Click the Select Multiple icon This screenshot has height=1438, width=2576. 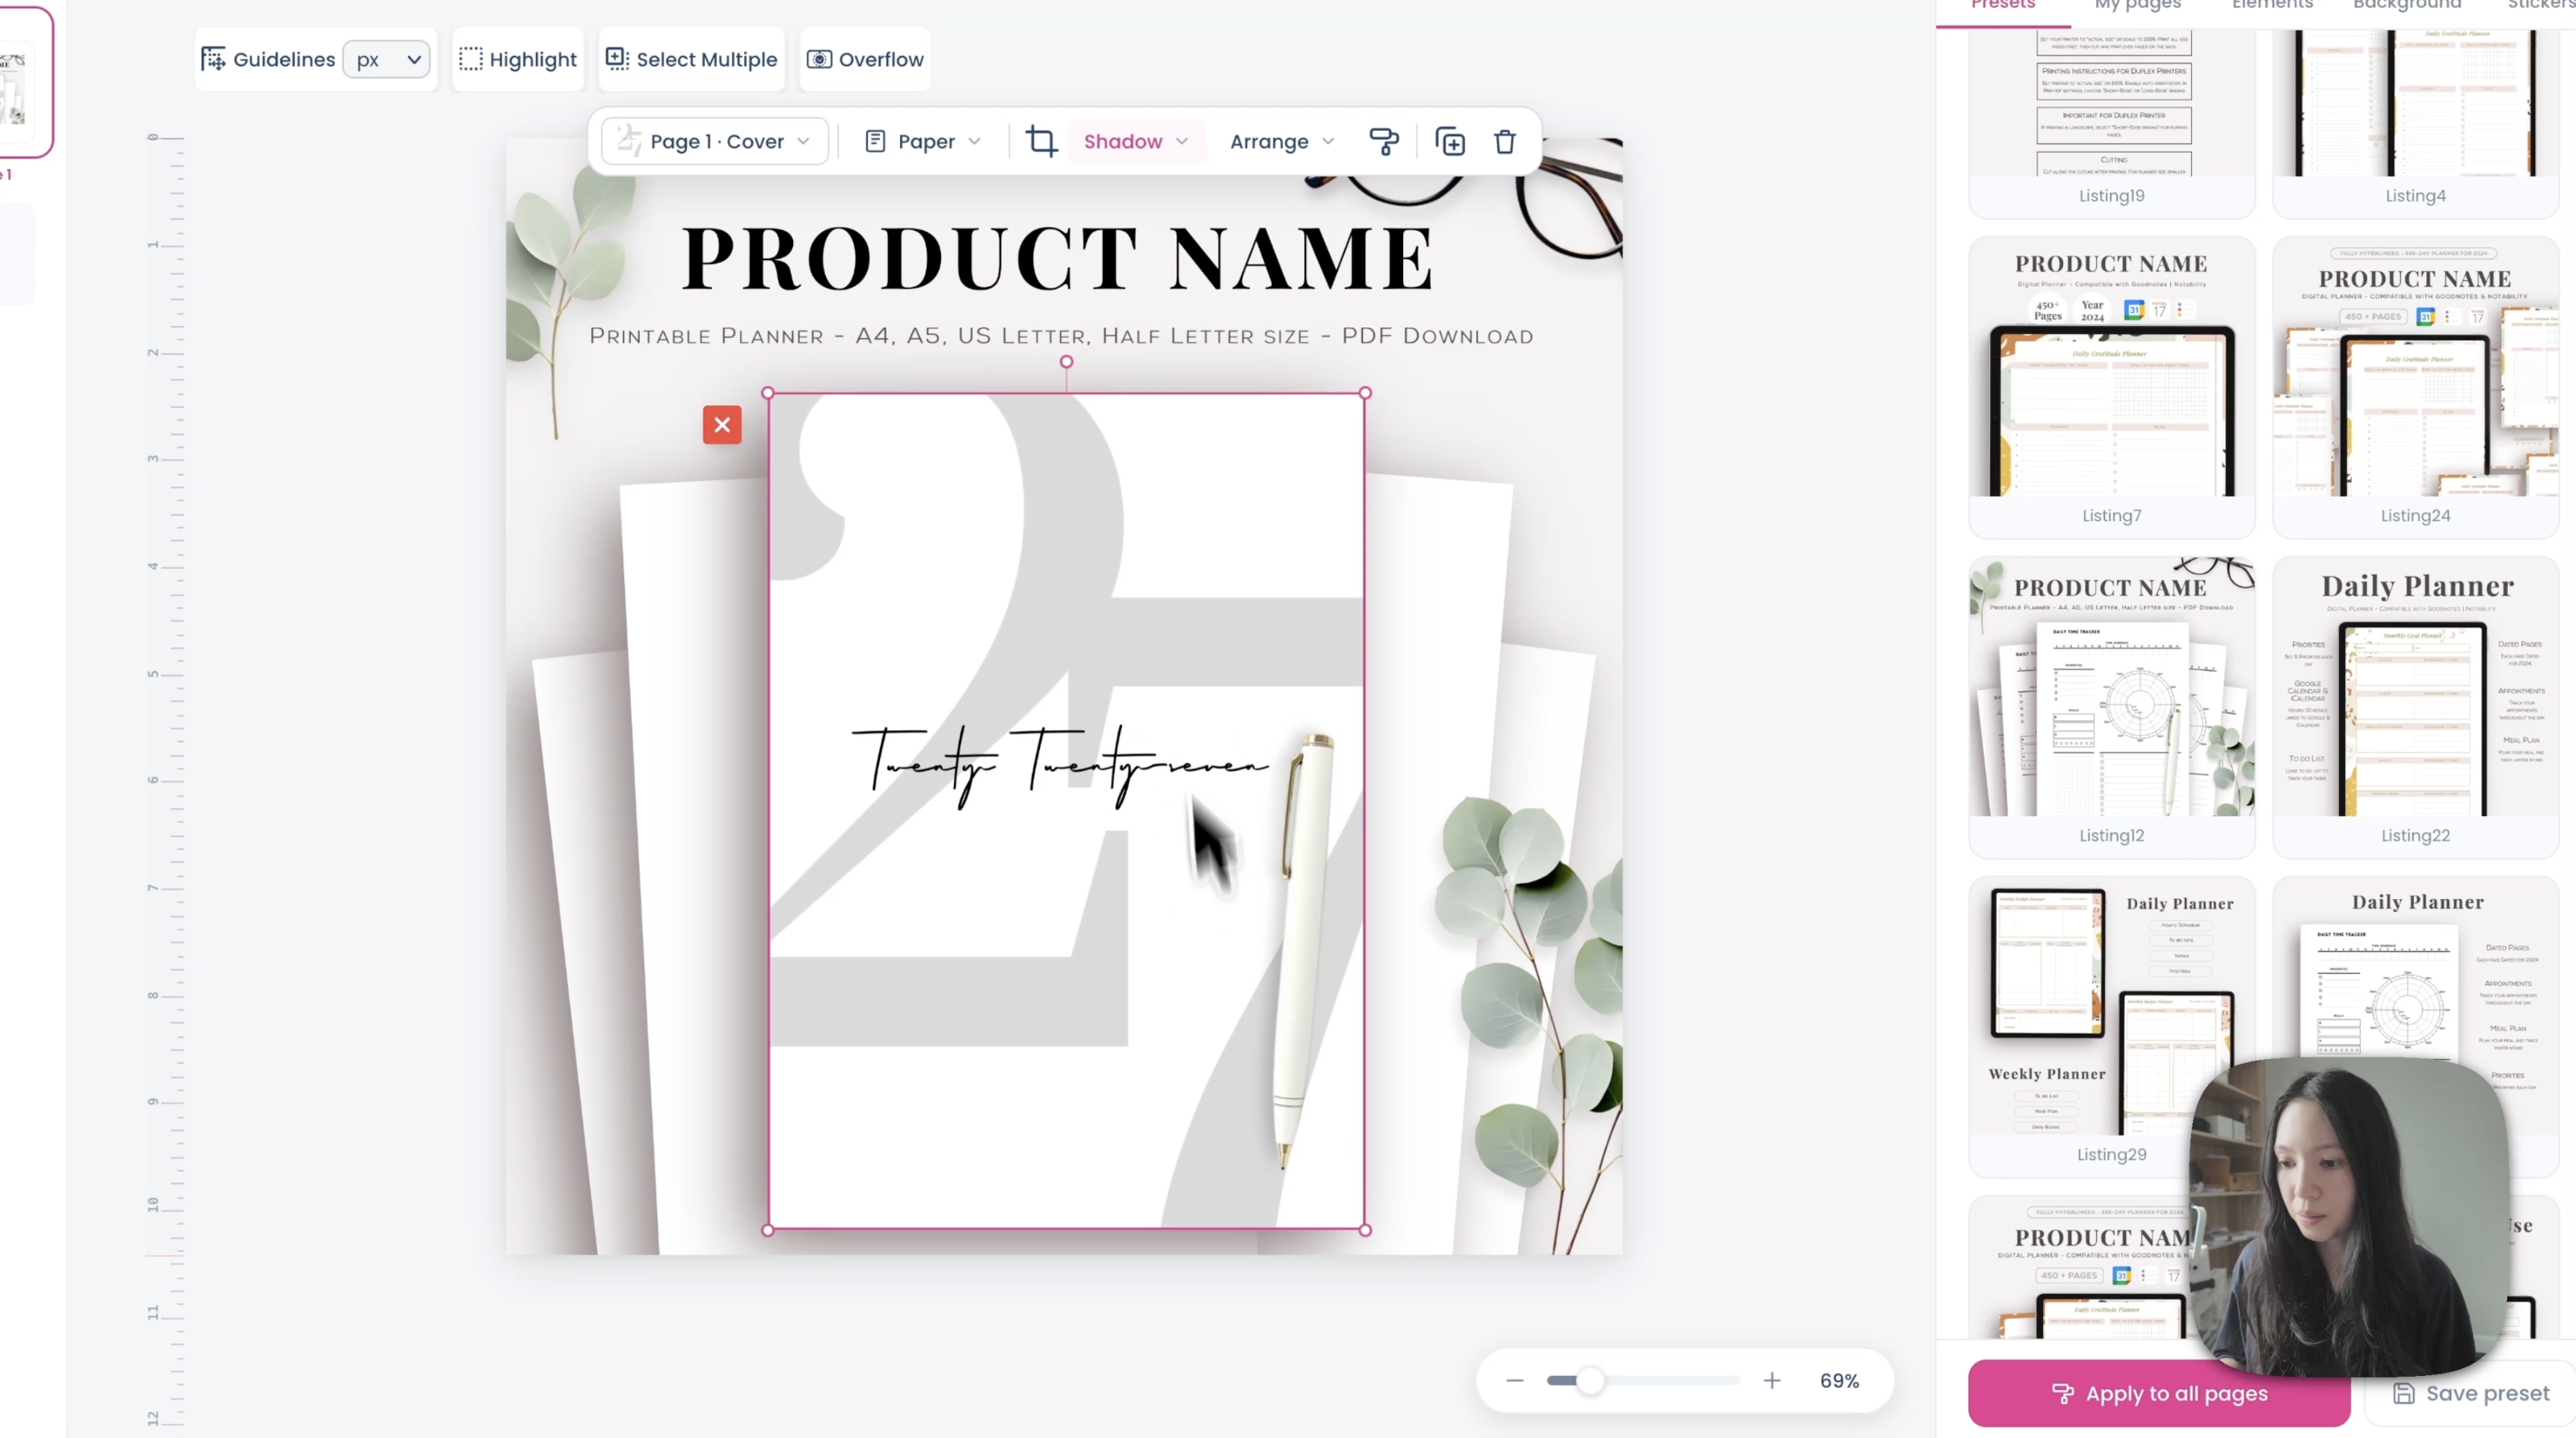tap(617, 59)
